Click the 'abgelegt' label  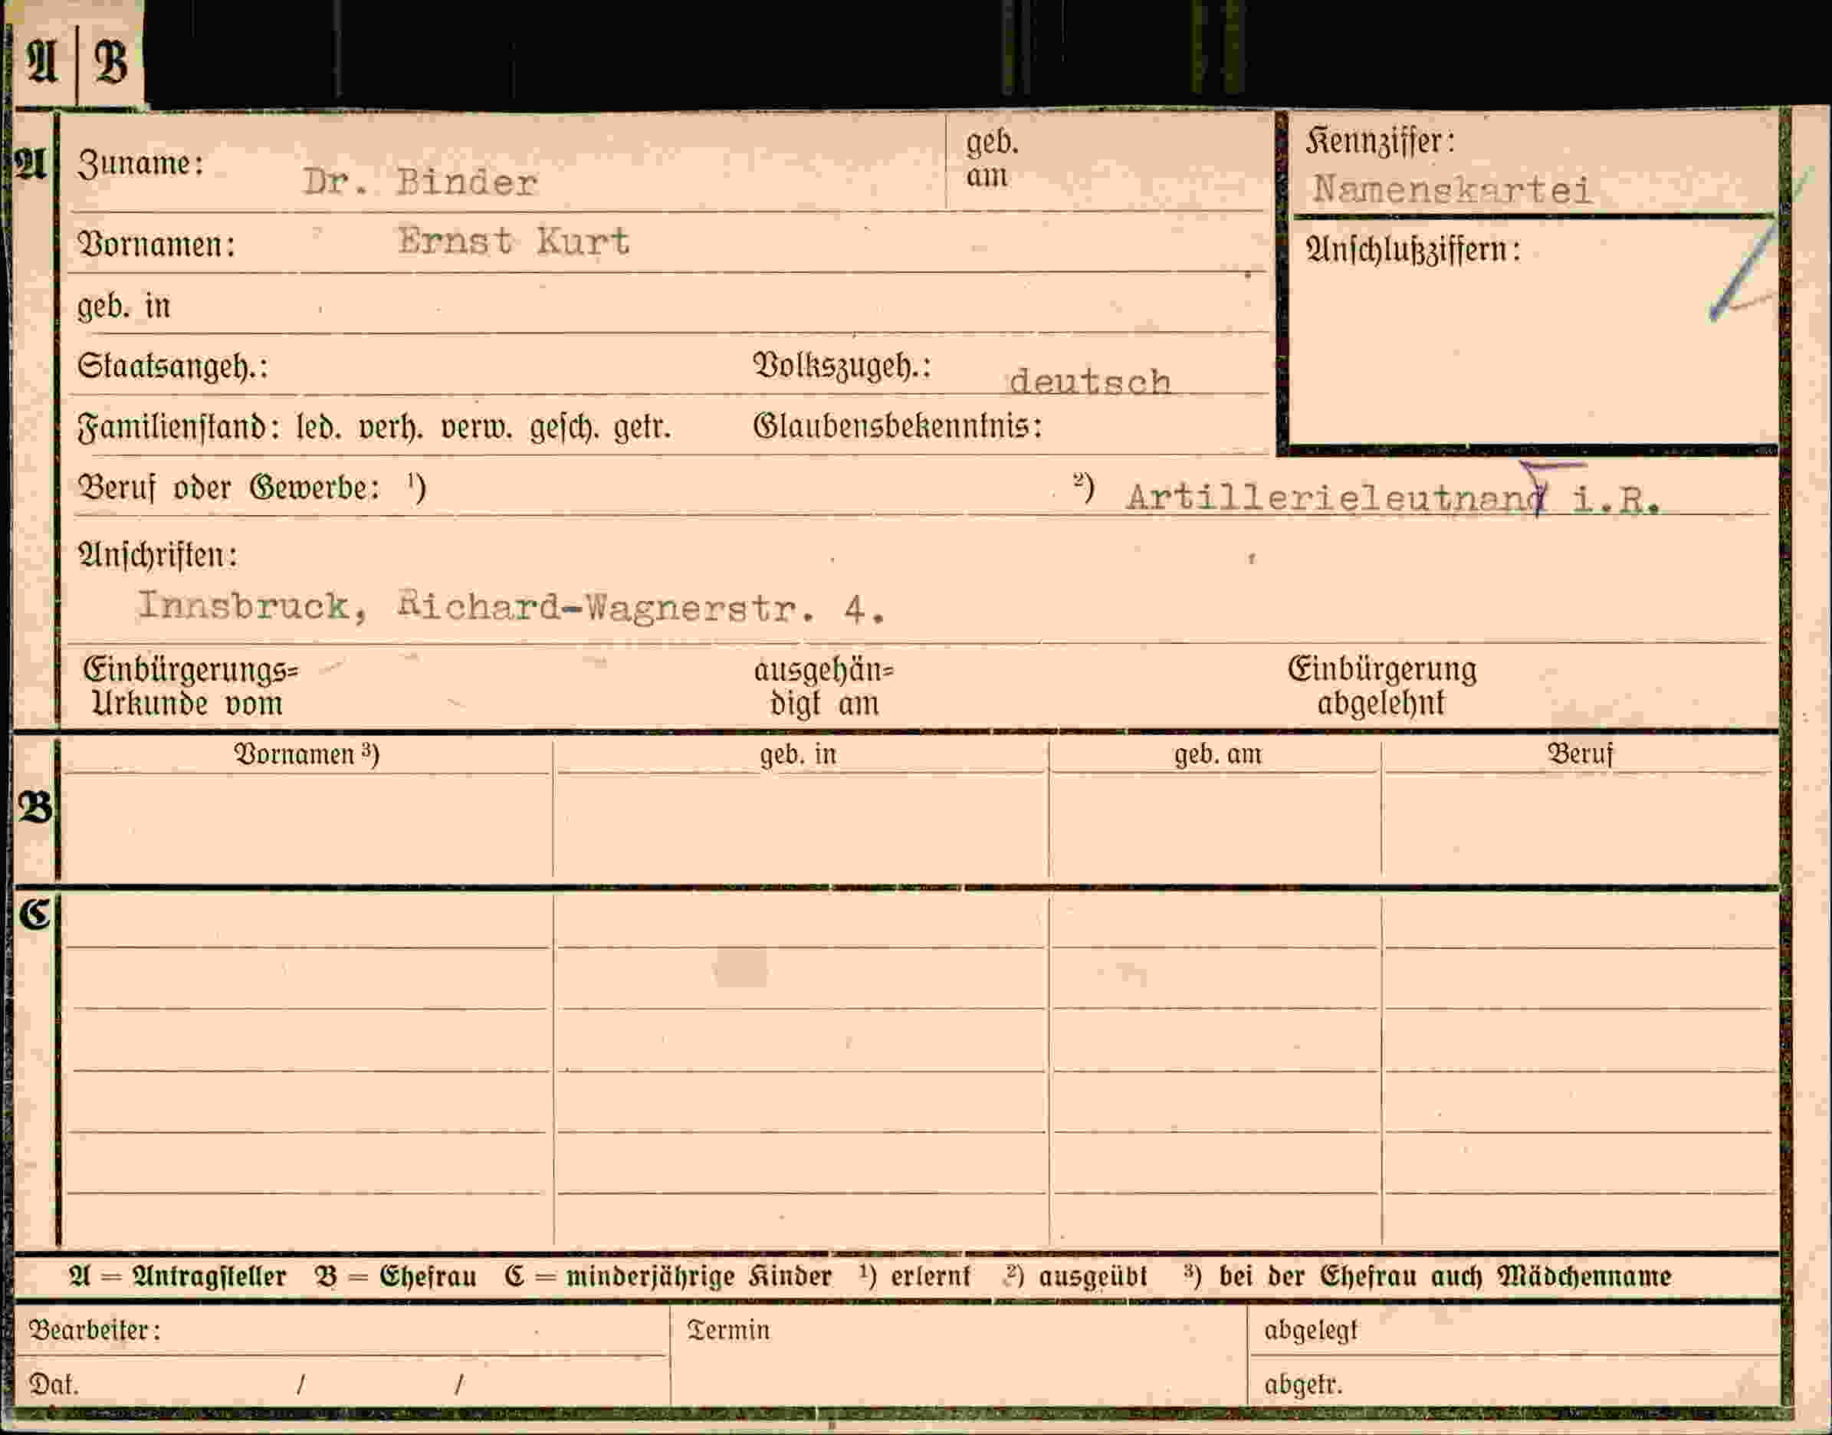coord(1310,1331)
